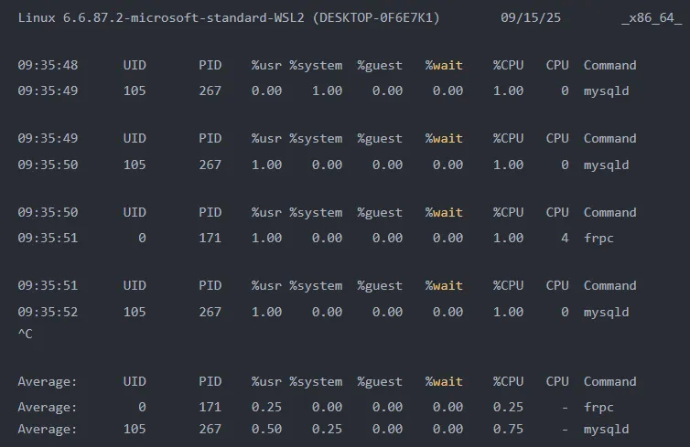
Task: Click the Command header in the Average section
Action: pos(609,381)
